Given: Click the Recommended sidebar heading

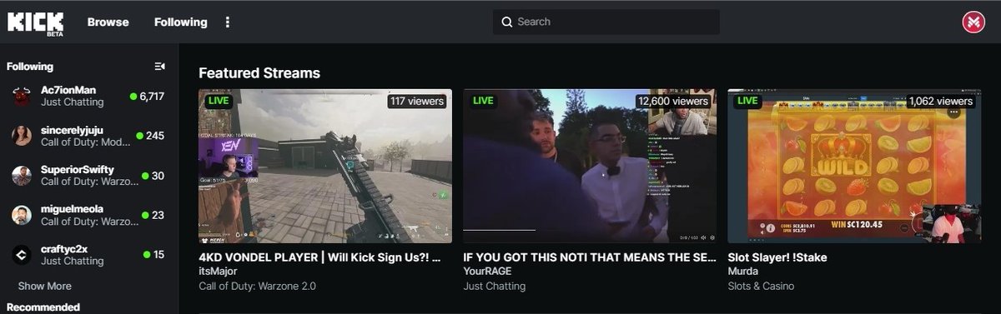Looking at the screenshot, I should point(43,307).
